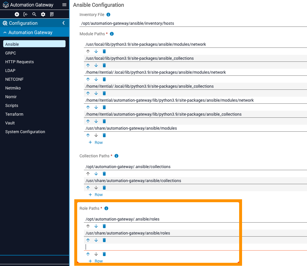
Task: Click the Inventory File path field
Action: click(192, 23)
